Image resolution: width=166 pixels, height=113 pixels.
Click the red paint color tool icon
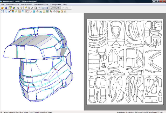point(9,11)
